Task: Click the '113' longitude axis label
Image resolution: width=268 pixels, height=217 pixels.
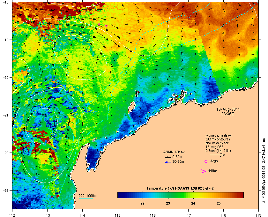Action: point(47,215)
